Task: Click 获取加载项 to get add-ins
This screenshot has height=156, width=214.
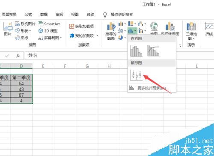Action: pos(81,26)
